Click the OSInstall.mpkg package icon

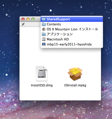coord(75,74)
